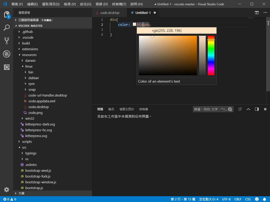Switch to the code.desktop editor tab
Screen dimensions: 270x202
110,13
